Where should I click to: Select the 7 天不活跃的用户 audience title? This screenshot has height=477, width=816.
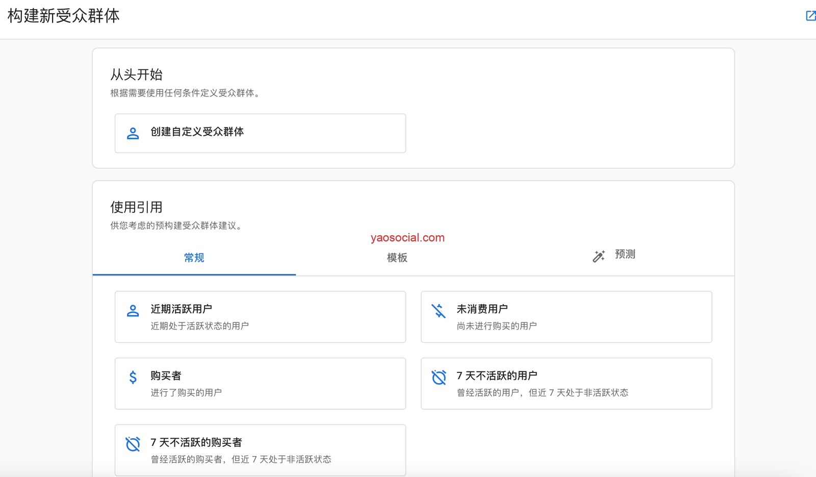[497, 376]
